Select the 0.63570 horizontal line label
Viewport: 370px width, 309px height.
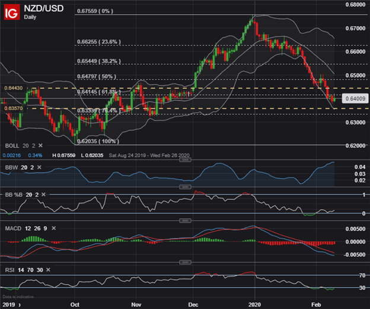pyautogui.click(x=14, y=109)
